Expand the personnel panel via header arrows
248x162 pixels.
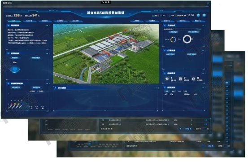pyautogui.click(x=203, y=25)
